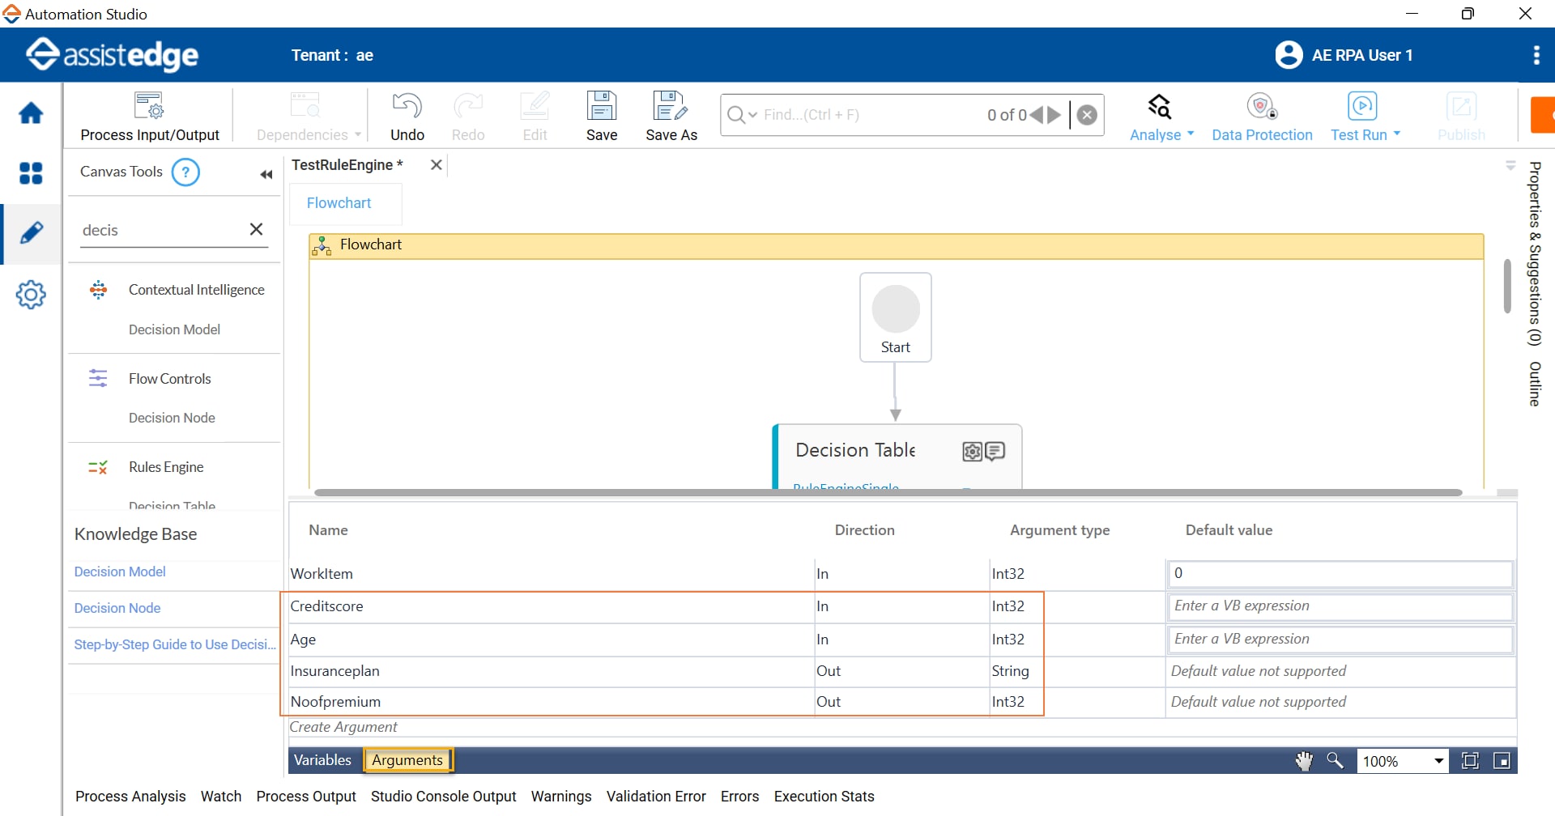Click the Canvas Tools help icon
The width and height of the screenshot is (1555, 816).
[x=185, y=172]
